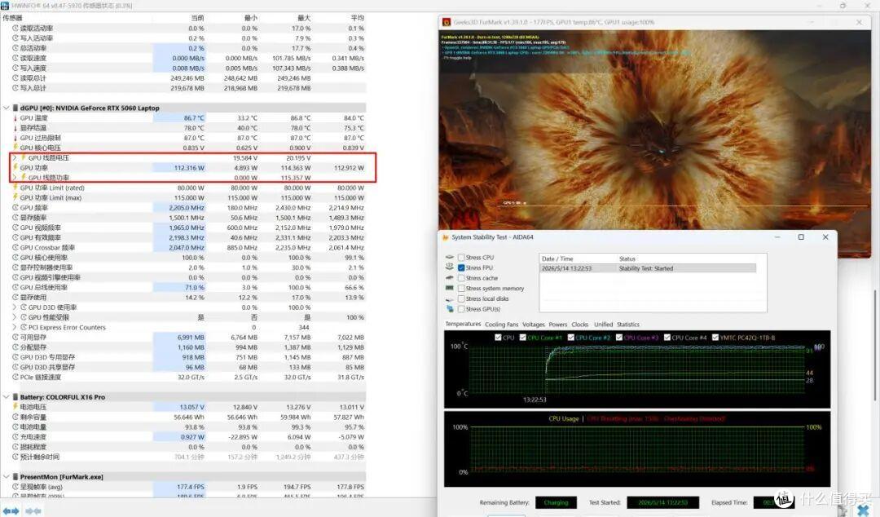The width and height of the screenshot is (880, 517).
Task: Click the lightning icon beside GPU 功率
Action: click(x=15, y=167)
